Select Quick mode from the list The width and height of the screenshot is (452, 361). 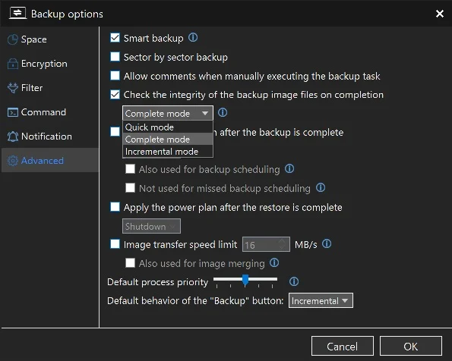tap(168, 127)
